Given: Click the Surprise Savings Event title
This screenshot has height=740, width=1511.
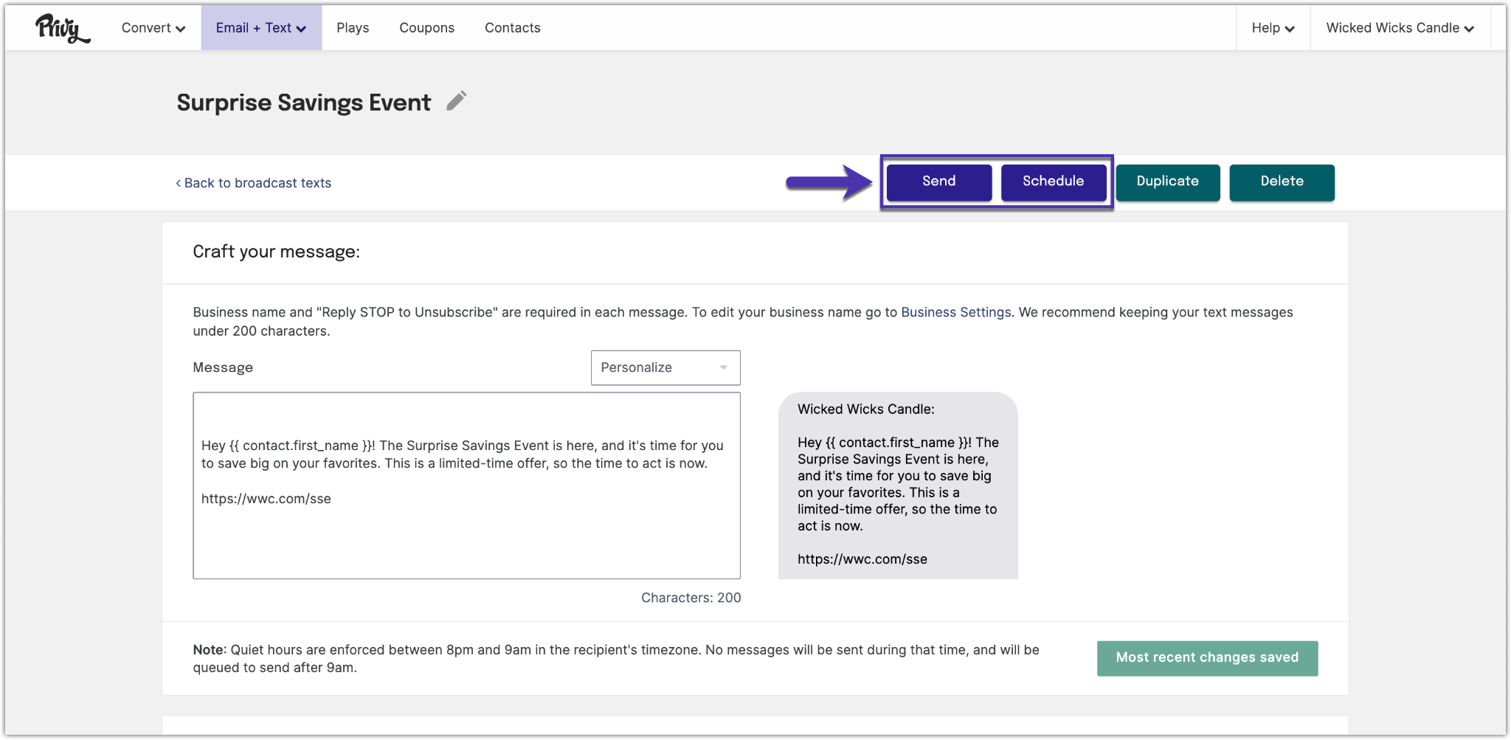Looking at the screenshot, I should pos(303,103).
